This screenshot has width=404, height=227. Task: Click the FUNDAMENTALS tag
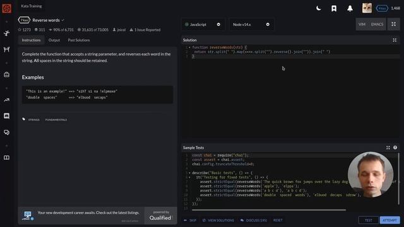56,120
